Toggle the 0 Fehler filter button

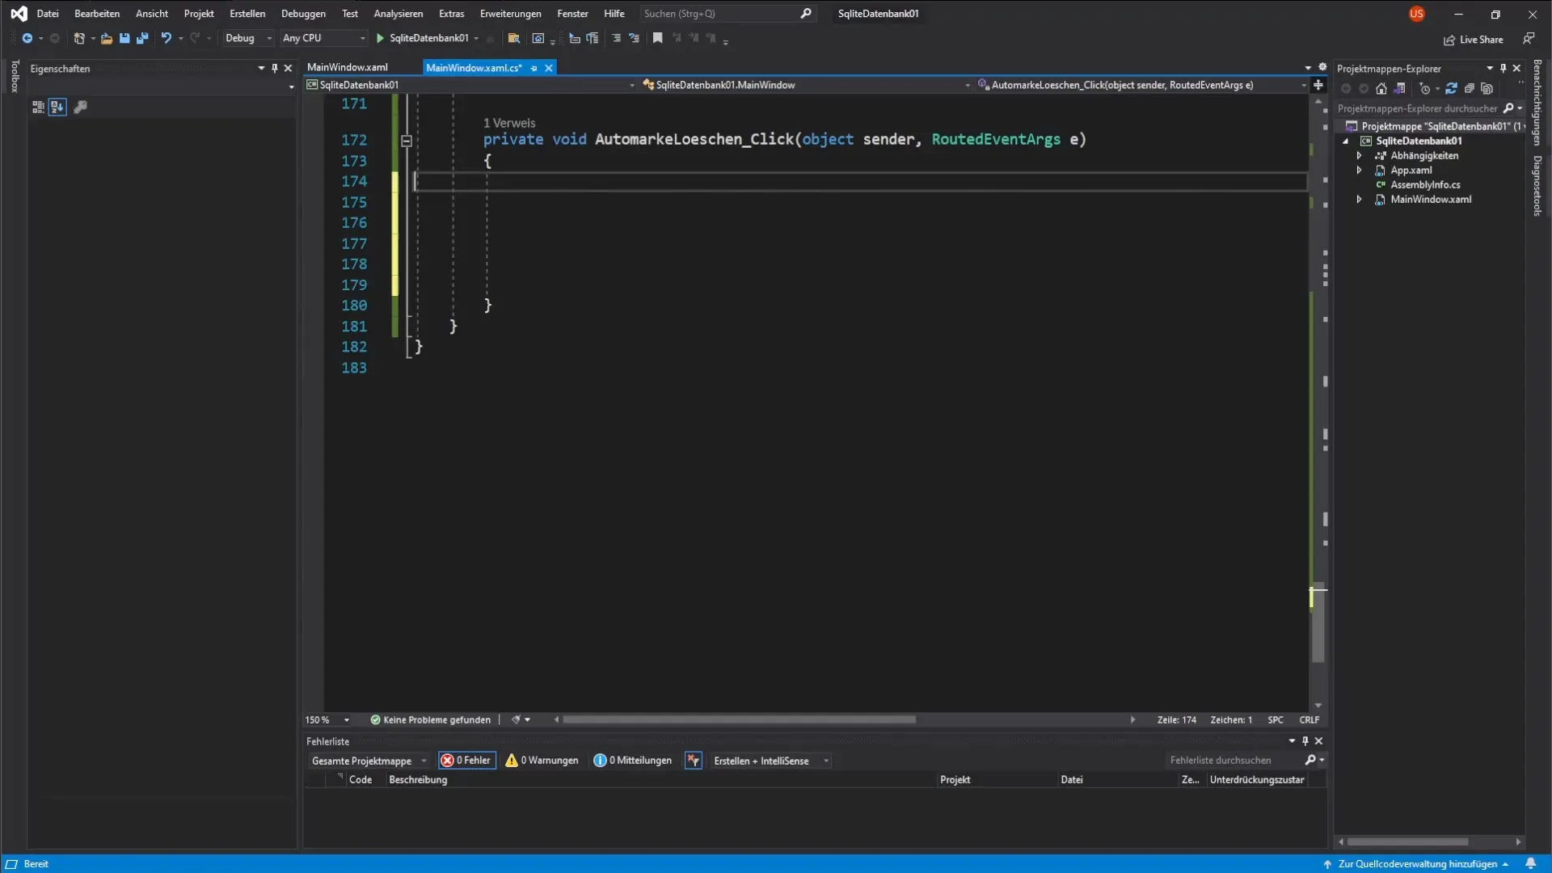coord(466,761)
